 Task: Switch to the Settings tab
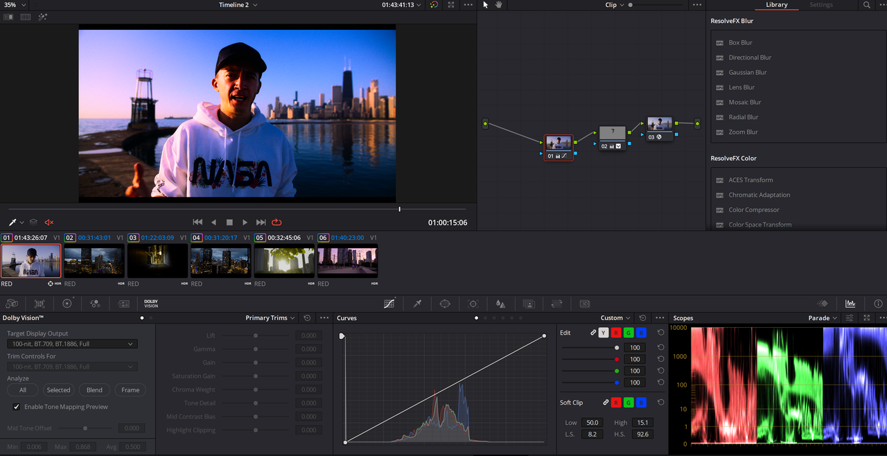[x=821, y=5]
